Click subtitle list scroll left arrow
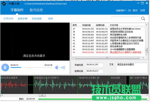The height and width of the screenshot is (102, 153). tap(73, 58)
